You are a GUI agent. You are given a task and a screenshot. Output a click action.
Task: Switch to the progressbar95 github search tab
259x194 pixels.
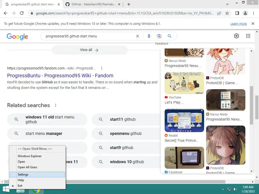tap(33, 4)
